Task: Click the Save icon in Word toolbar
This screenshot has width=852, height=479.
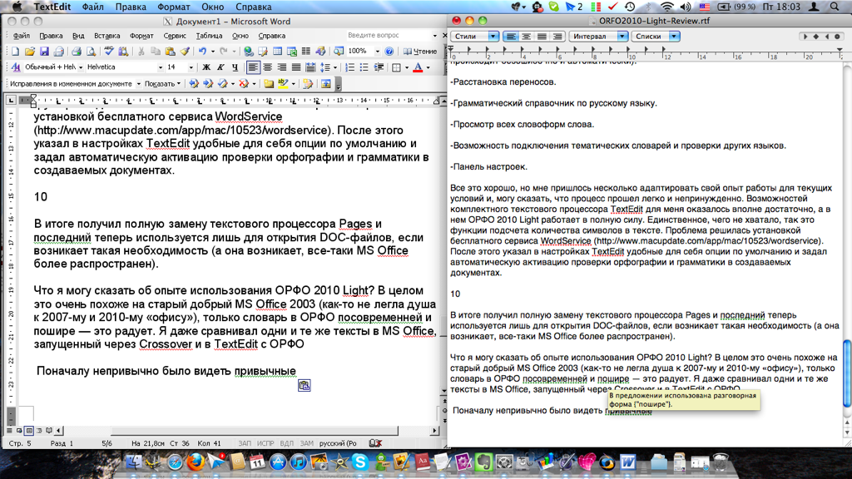Action: [x=43, y=52]
